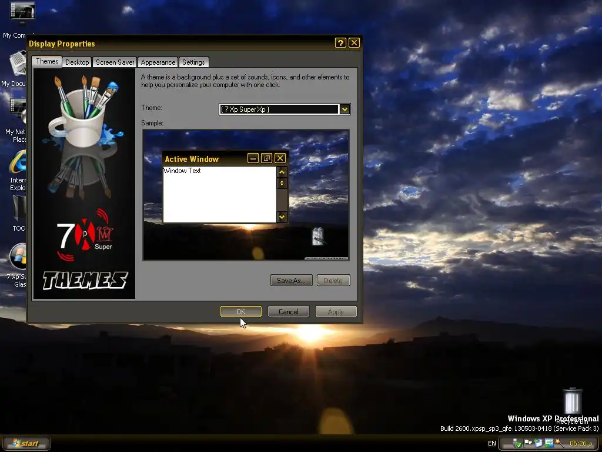Click the Display Properties help question mark
Viewport: 602px width, 452px height.
(x=340, y=43)
